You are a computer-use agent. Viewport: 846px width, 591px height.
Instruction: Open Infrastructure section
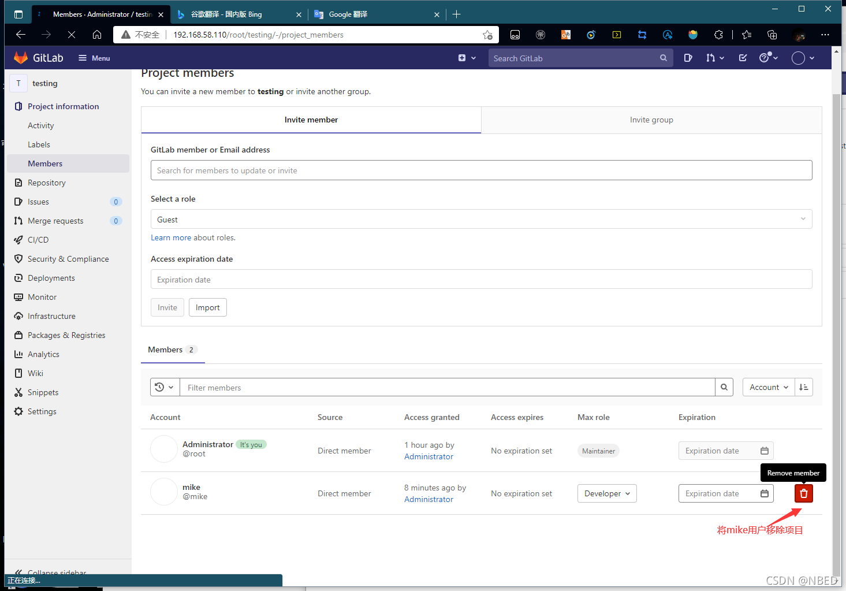click(51, 316)
